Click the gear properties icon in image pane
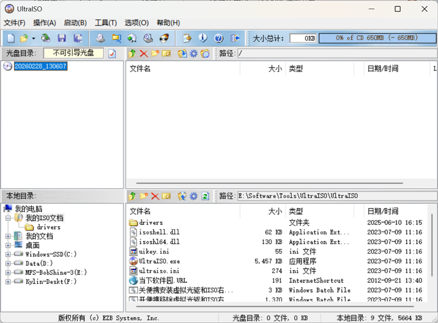 193,53
